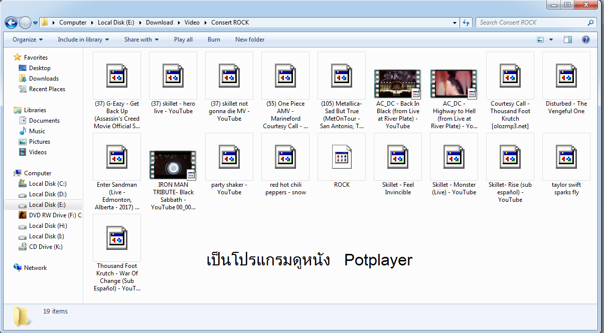Create a folder with New folder
Screen dimensions: 604x333
(250, 40)
